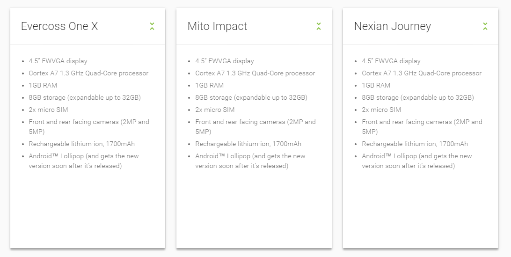Image resolution: width=511 pixels, height=257 pixels.
Task: Select 2x micro SIM under Mito Impact
Action: tap(215, 110)
